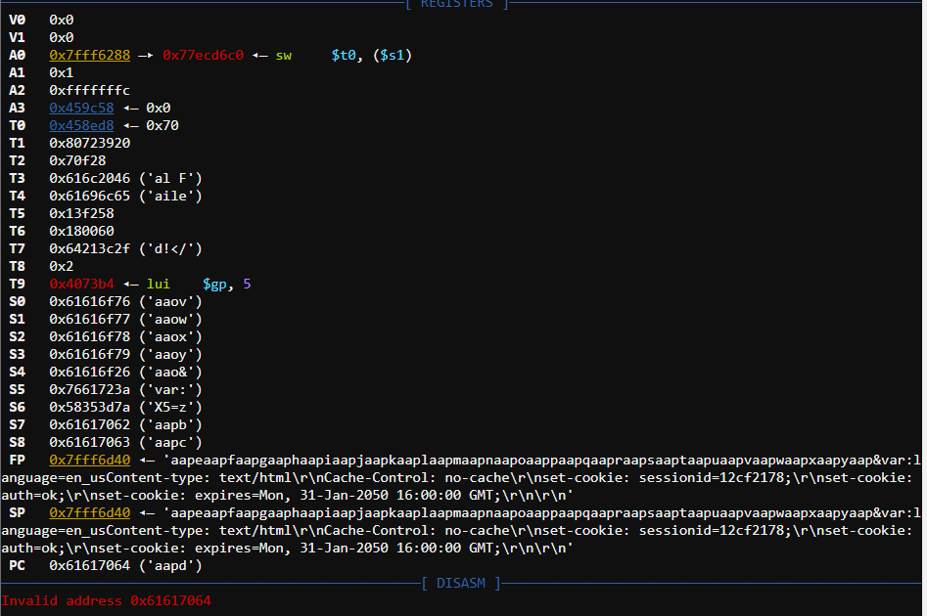Select the S6 value 0x58353d7a
Image resolution: width=927 pixels, height=616 pixels.
point(90,408)
